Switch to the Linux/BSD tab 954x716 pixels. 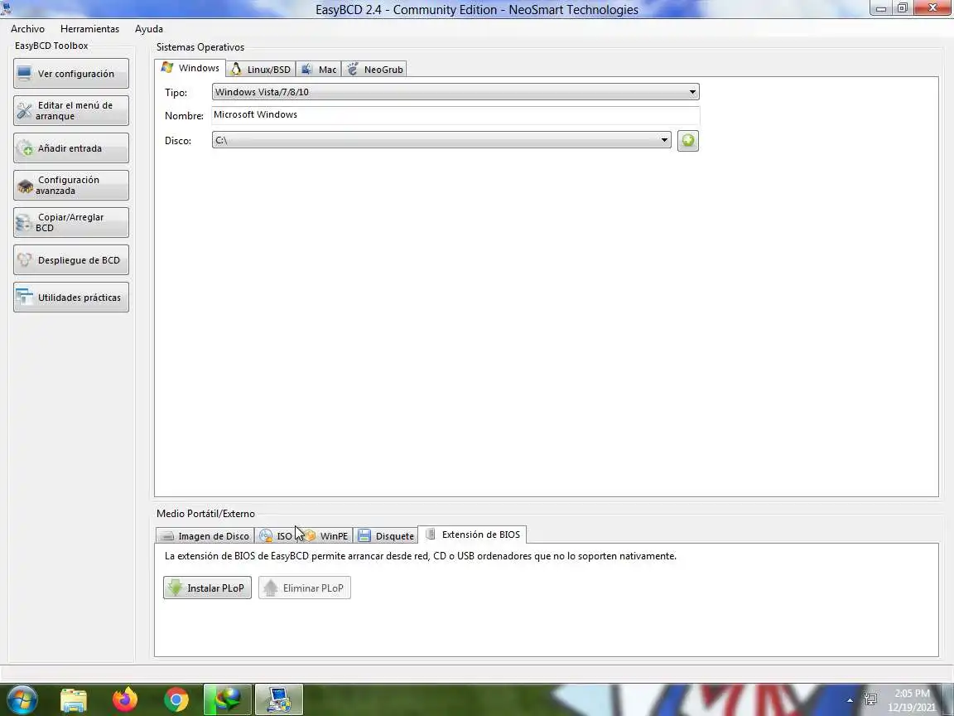click(261, 70)
